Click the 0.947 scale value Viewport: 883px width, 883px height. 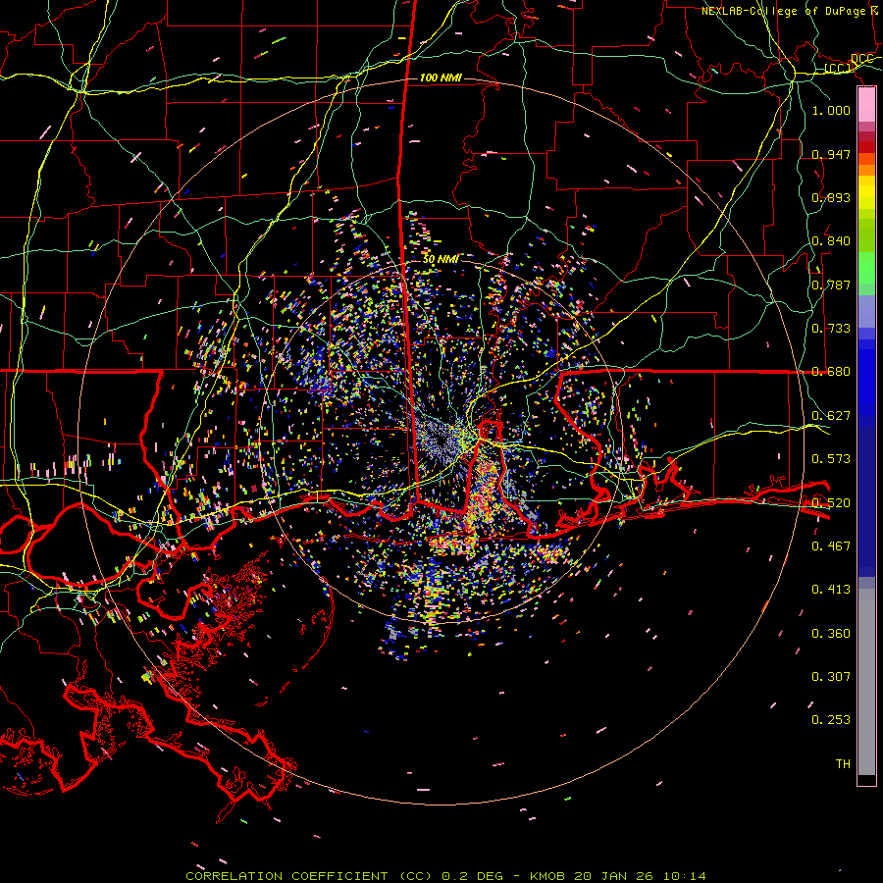click(x=831, y=154)
